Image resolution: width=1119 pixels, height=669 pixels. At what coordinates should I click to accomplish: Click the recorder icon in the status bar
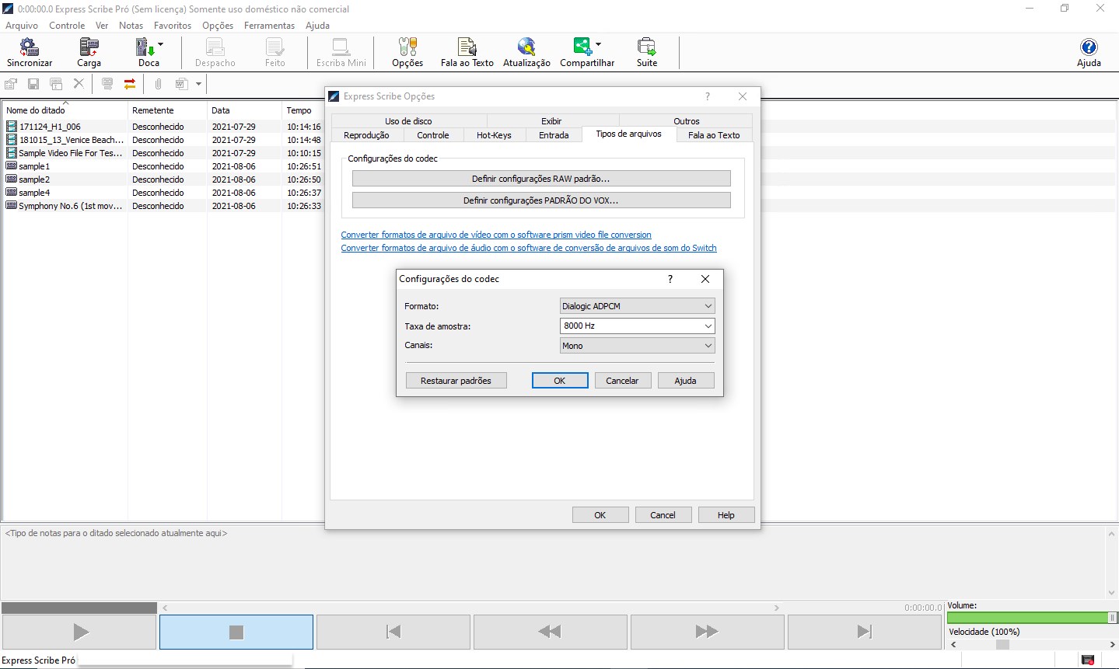coord(1088,660)
